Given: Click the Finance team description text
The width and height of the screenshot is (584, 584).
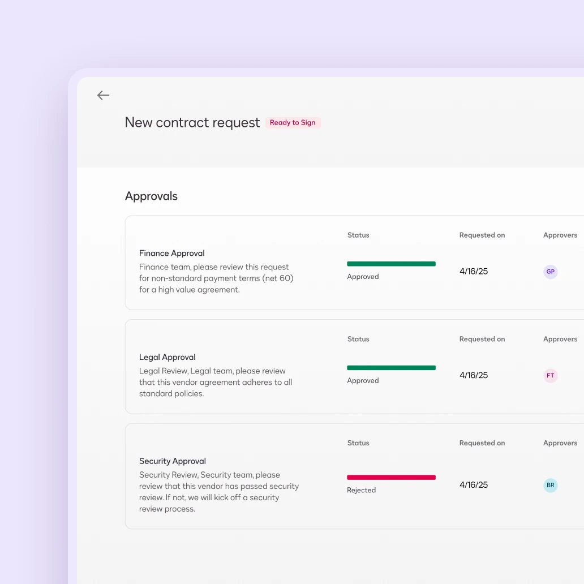Looking at the screenshot, I should coord(216,278).
